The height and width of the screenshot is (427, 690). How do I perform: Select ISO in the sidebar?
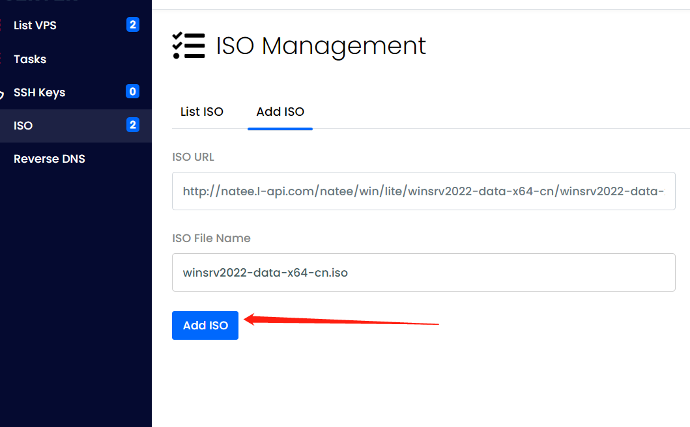point(23,126)
